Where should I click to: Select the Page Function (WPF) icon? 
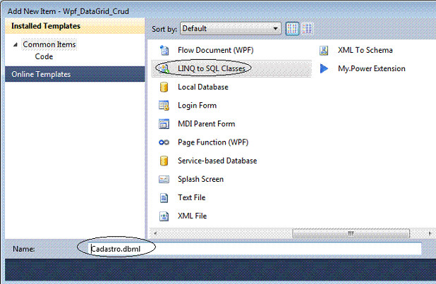pos(164,142)
